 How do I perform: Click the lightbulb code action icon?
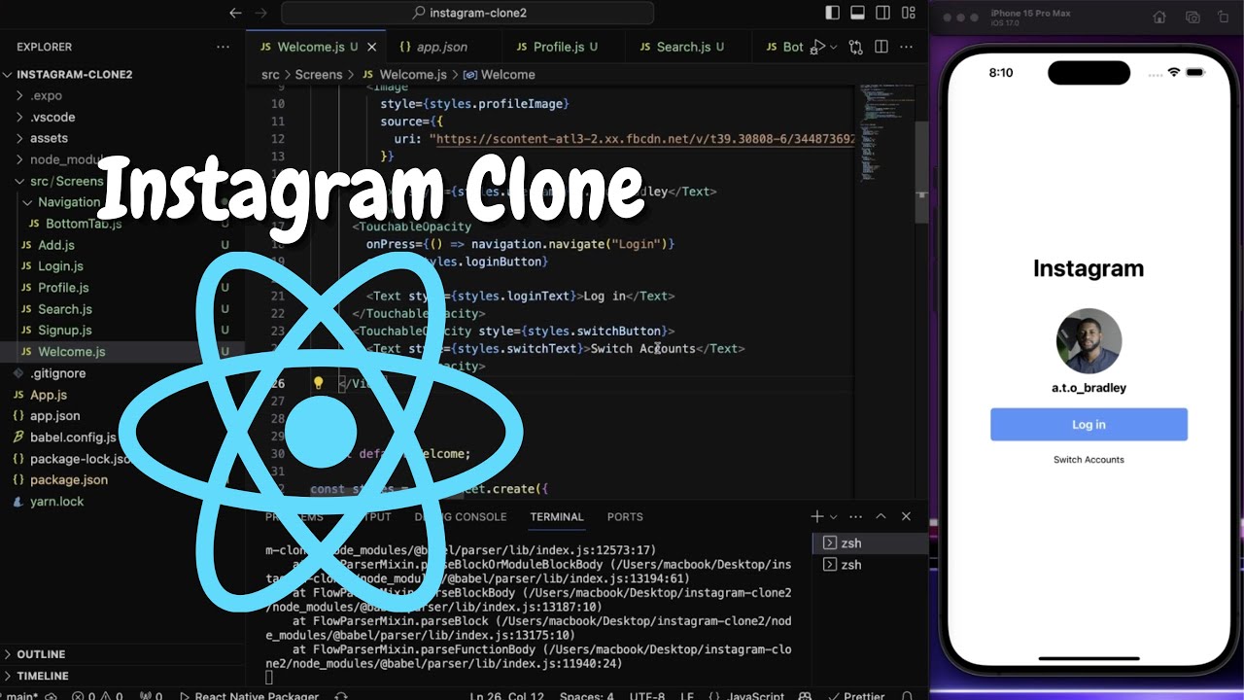point(318,383)
